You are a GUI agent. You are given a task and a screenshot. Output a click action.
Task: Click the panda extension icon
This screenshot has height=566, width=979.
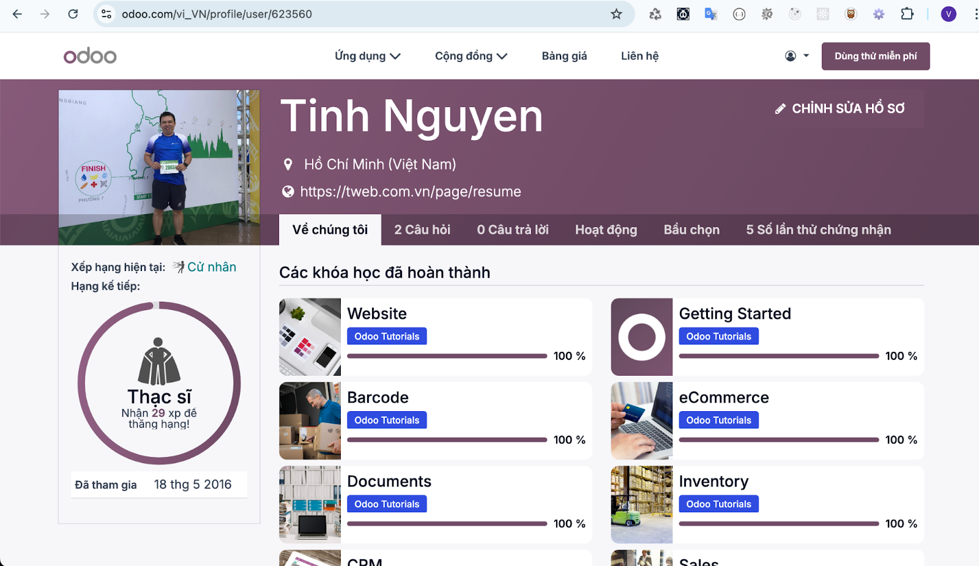(x=683, y=13)
